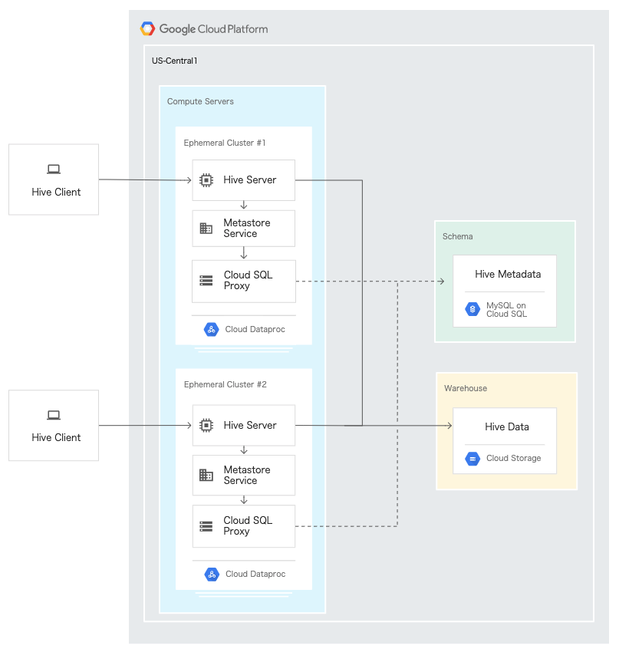Image resolution: width=619 pixels, height=652 pixels.
Task: Click the laptop icon in the upper Hive Client box
Action: (54, 170)
